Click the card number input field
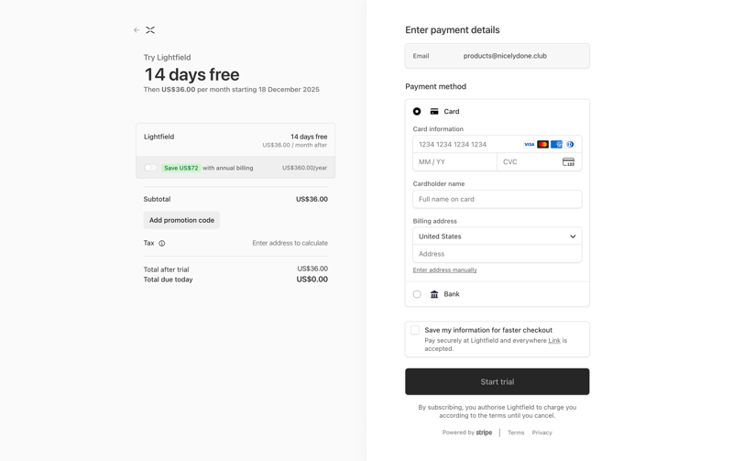733x461 pixels. (467, 145)
